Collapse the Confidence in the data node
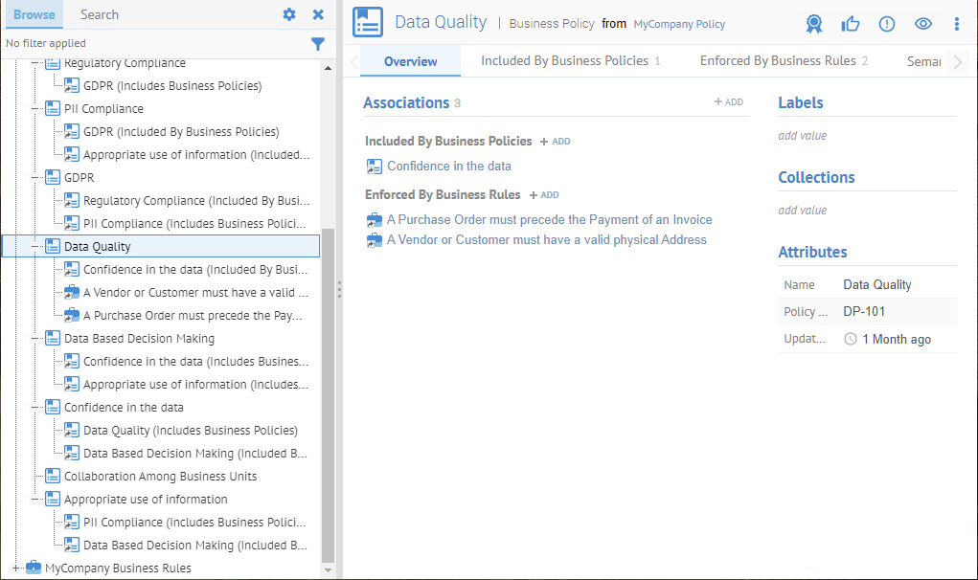Viewport: 978px width, 580px height. point(35,408)
